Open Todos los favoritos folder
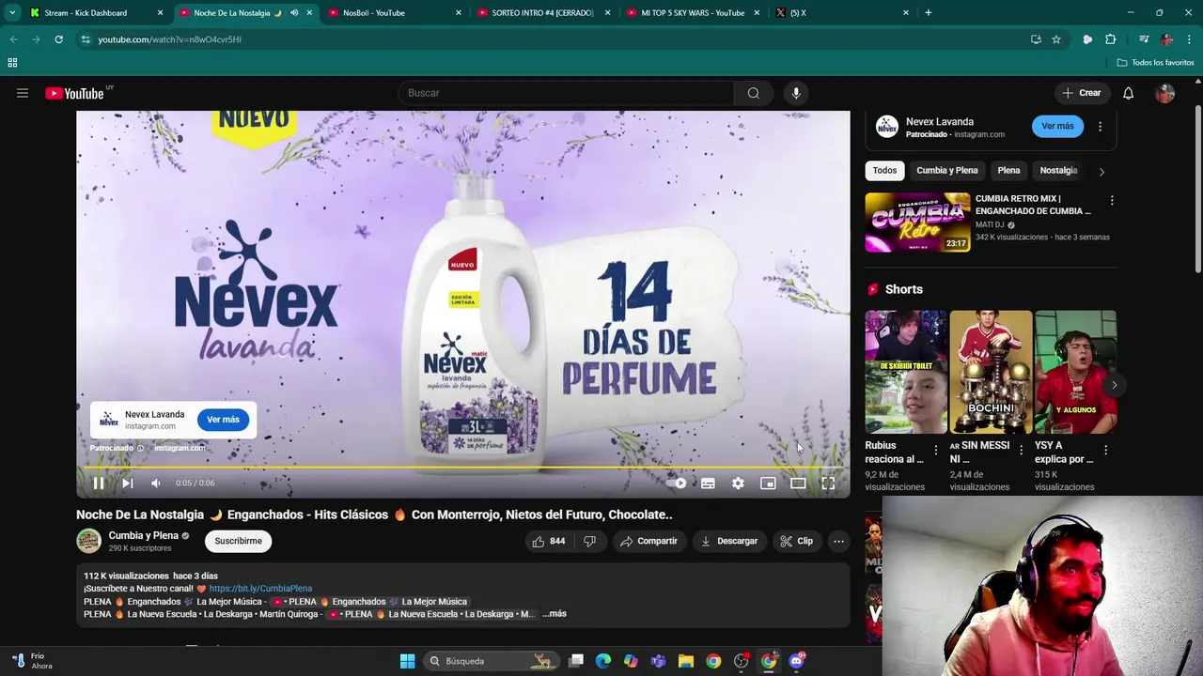Screen dimensions: 1203x676 1155,63
